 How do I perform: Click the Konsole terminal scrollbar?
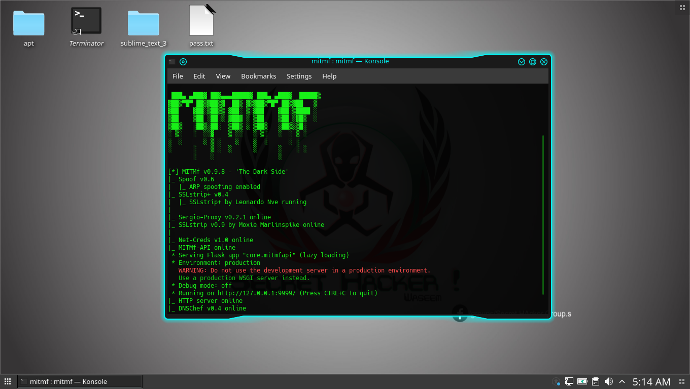tap(543, 215)
